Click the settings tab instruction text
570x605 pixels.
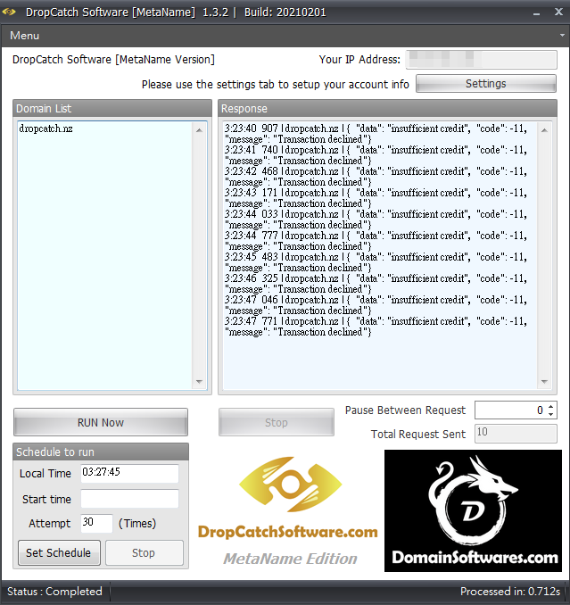tap(276, 84)
